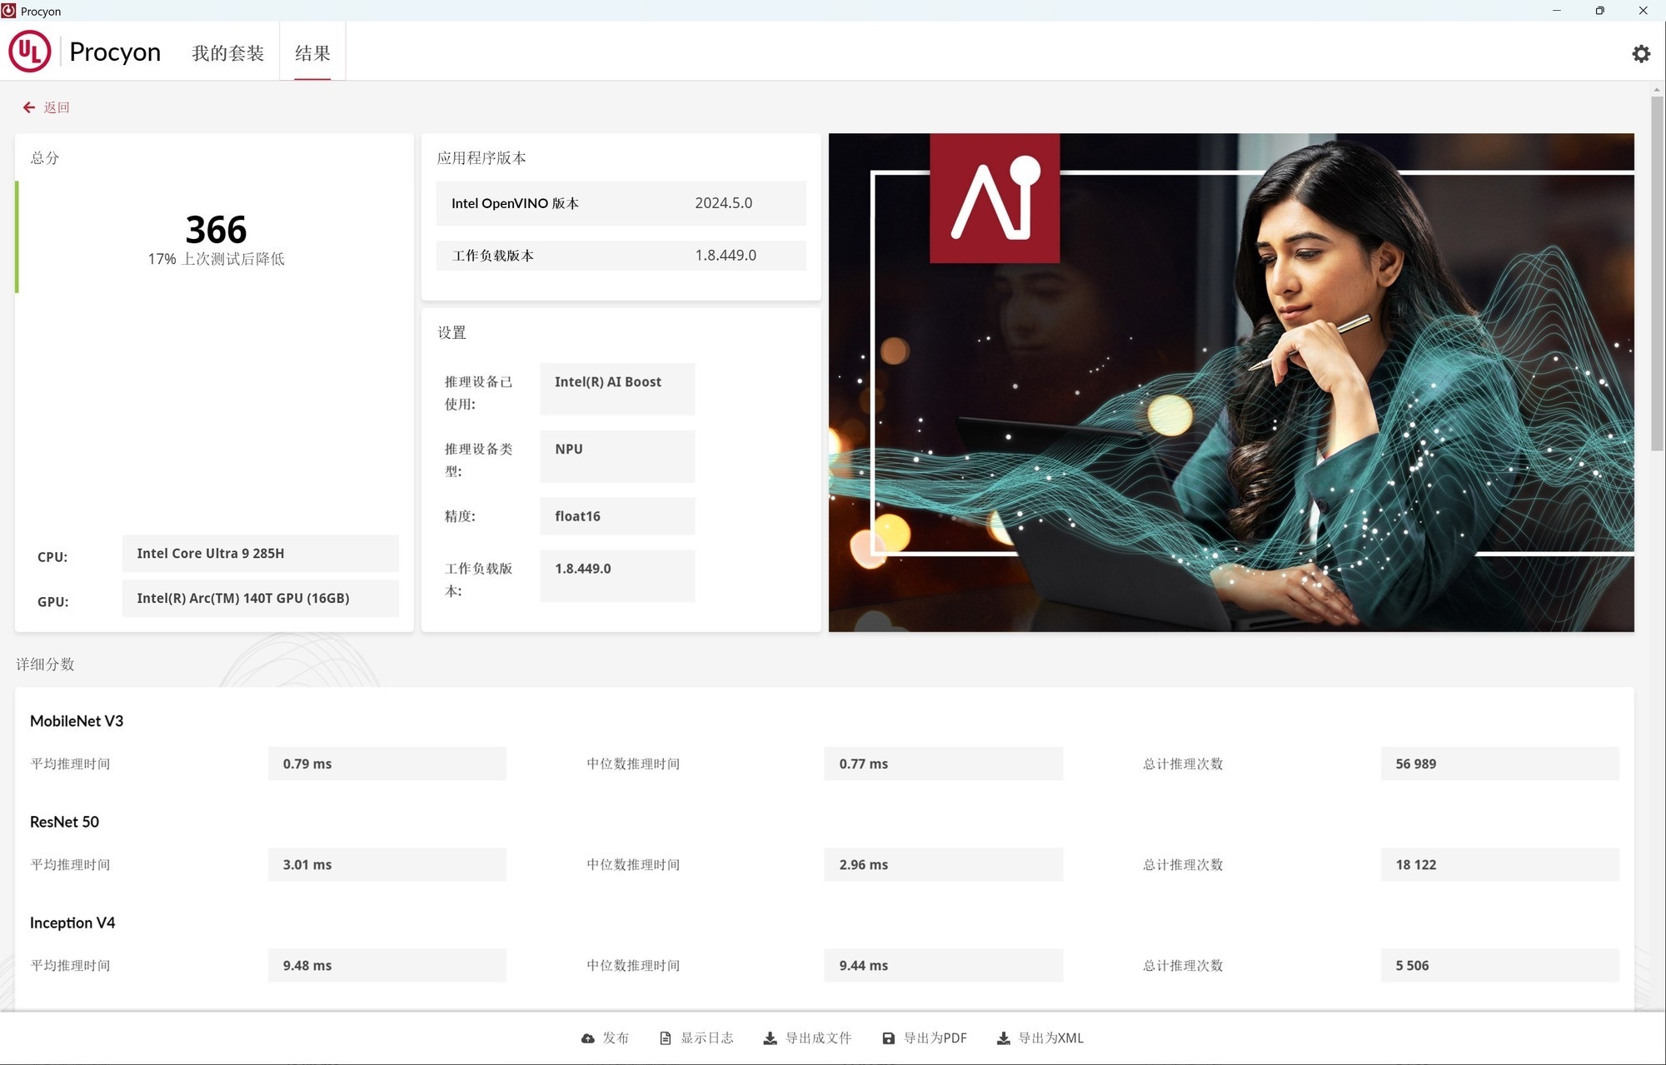Viewport: 1666px width, 1065px height.
Task: Click the red back arrow icon
Action: coord(29,107)
